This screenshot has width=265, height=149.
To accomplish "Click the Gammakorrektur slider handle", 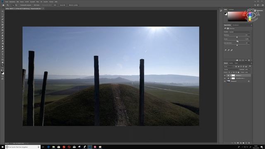I will pos(237,45).
